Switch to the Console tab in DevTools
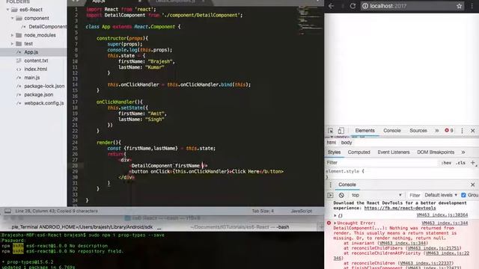 pos(392,131)
